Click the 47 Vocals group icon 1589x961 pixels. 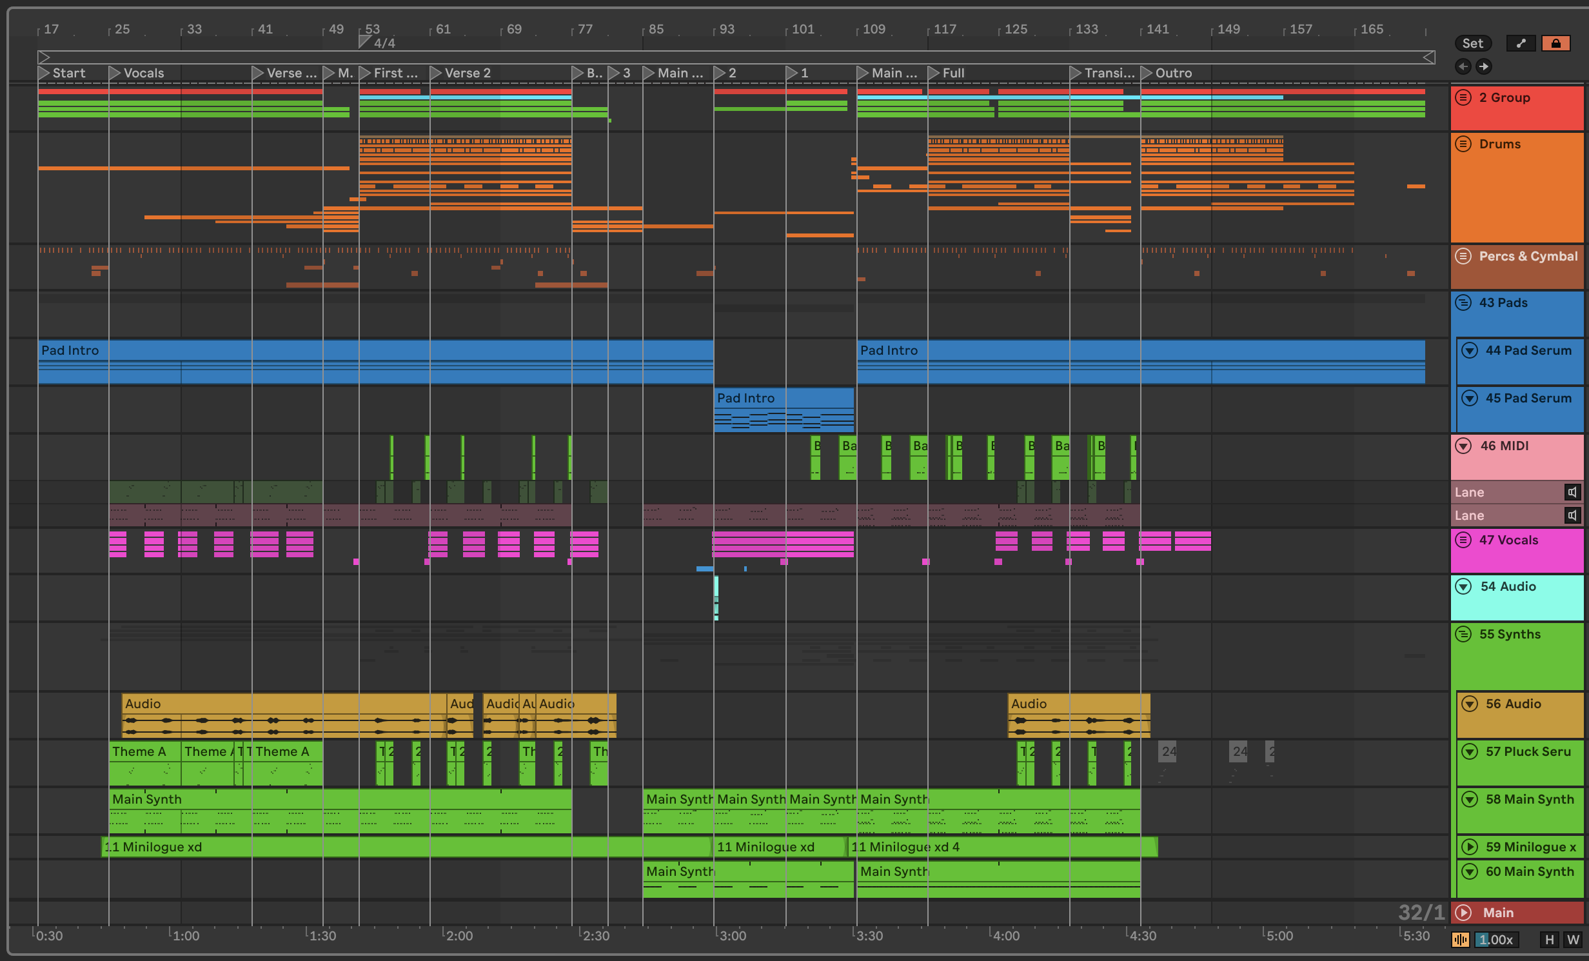click(x=1463, y=540)
